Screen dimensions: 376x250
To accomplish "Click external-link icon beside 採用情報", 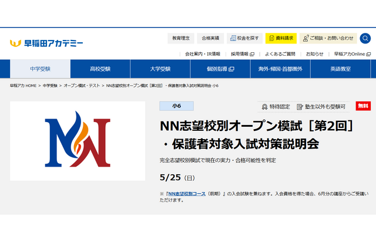I will 252,54.
